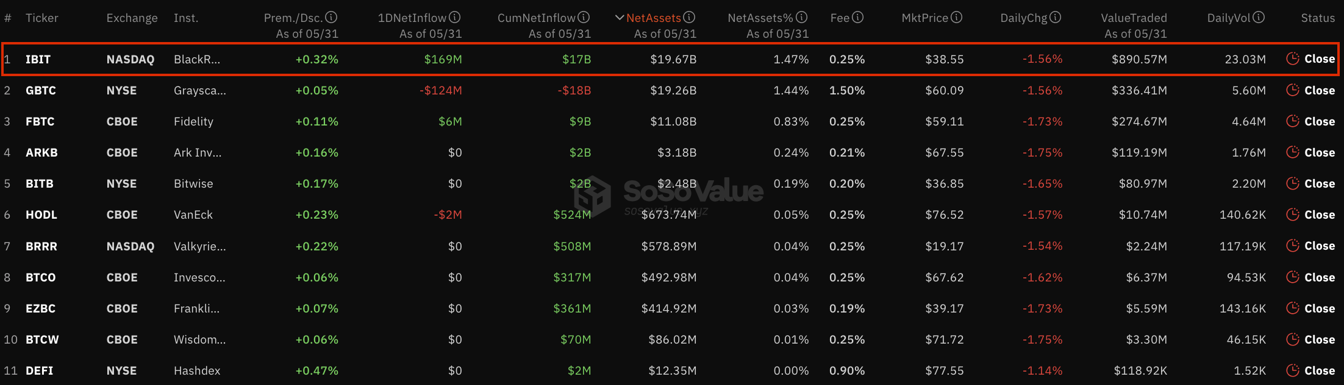Open the DEFI ticker row
Image resolution: width=1344 pixels, height=385 pixels.
(x=672, y=370)
